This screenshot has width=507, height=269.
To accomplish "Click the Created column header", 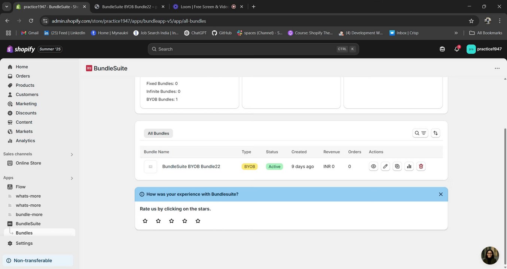I will point(299,152).
